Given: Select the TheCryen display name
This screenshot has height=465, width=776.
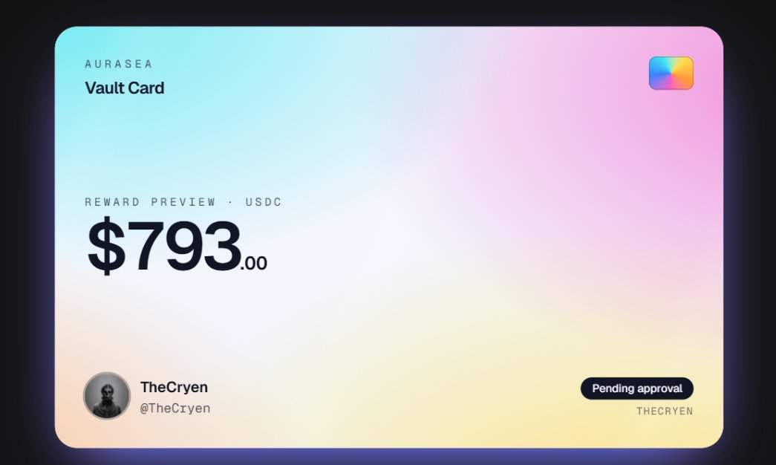Looking at the screenshot, I should click(175, 387).
